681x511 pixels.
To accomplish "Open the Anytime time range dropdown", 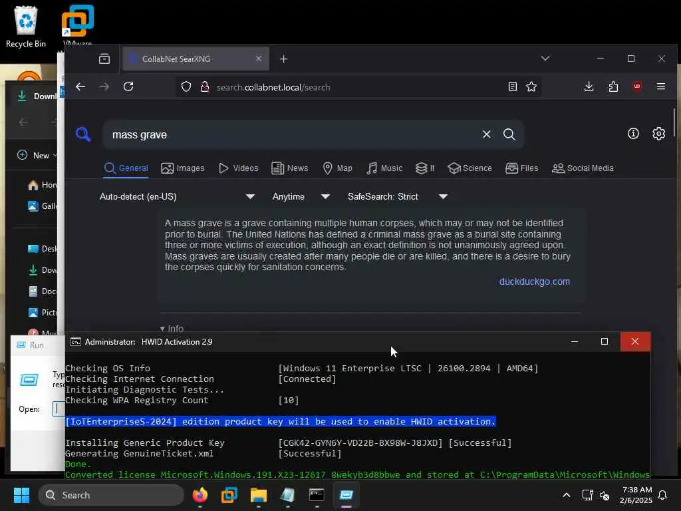I will click(301, 197).
